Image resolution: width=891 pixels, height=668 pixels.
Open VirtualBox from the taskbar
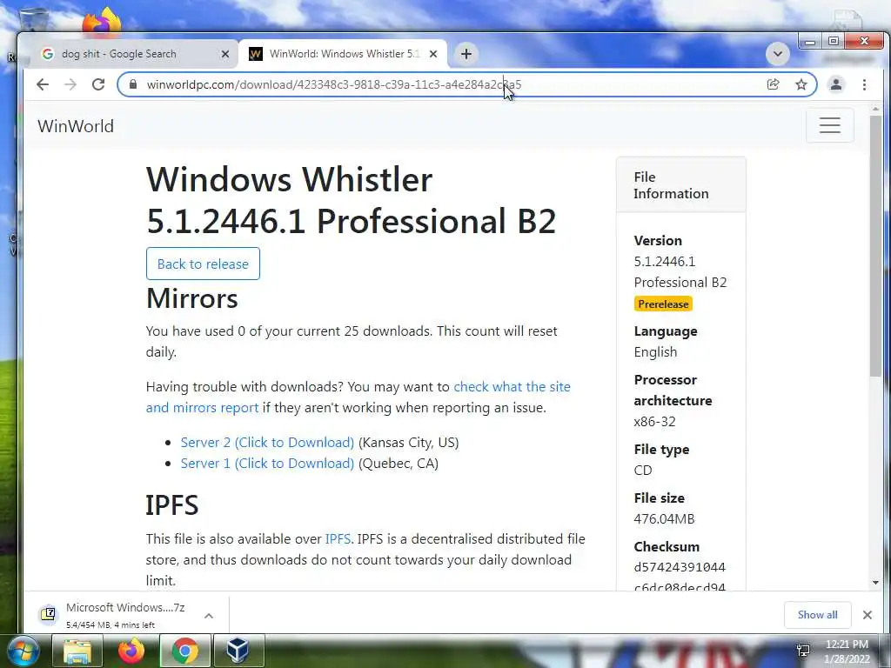[x=238, y=651]
